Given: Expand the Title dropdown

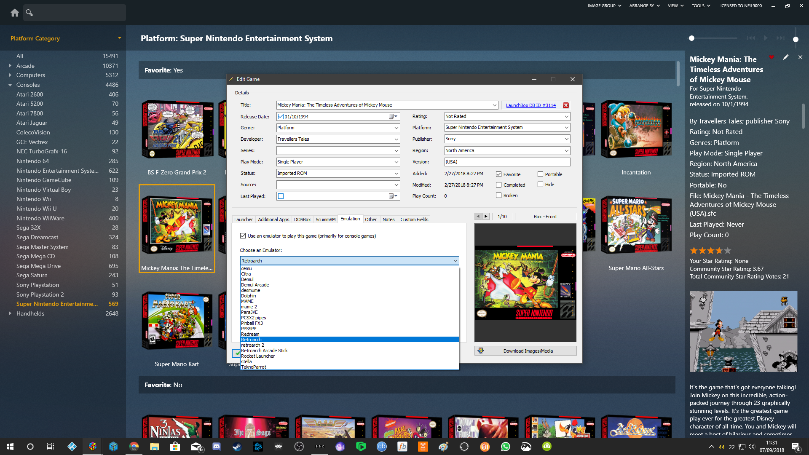Looking at the screenshot, I should tap(494, 105).
